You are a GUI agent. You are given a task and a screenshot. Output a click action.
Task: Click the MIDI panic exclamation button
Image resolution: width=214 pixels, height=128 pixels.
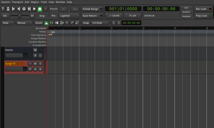point(3,9)
